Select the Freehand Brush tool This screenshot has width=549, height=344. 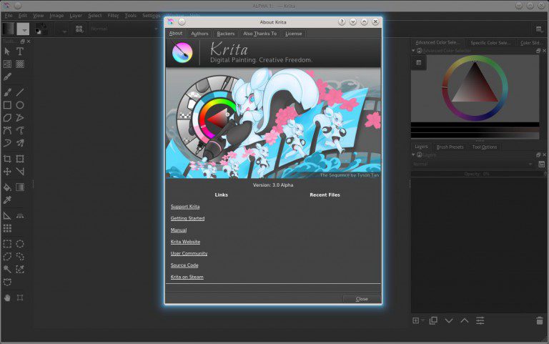pyautogui.click(x=7, y=92)
